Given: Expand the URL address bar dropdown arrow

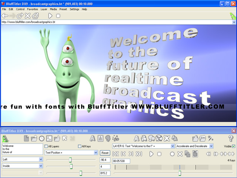Looking at the screenshot, I should [234, 22].
